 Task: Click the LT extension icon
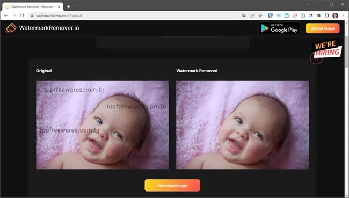(311, 16)
